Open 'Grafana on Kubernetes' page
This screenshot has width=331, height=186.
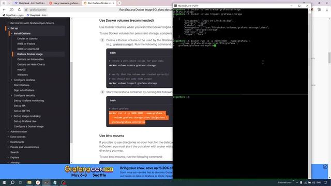point(31,59)
